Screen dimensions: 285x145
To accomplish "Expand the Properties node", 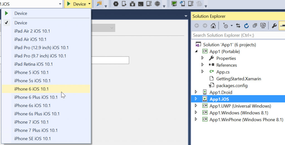I will tap(203, 58).
